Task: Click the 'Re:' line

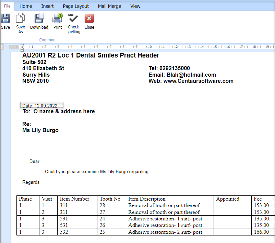Action: (27, 124)
